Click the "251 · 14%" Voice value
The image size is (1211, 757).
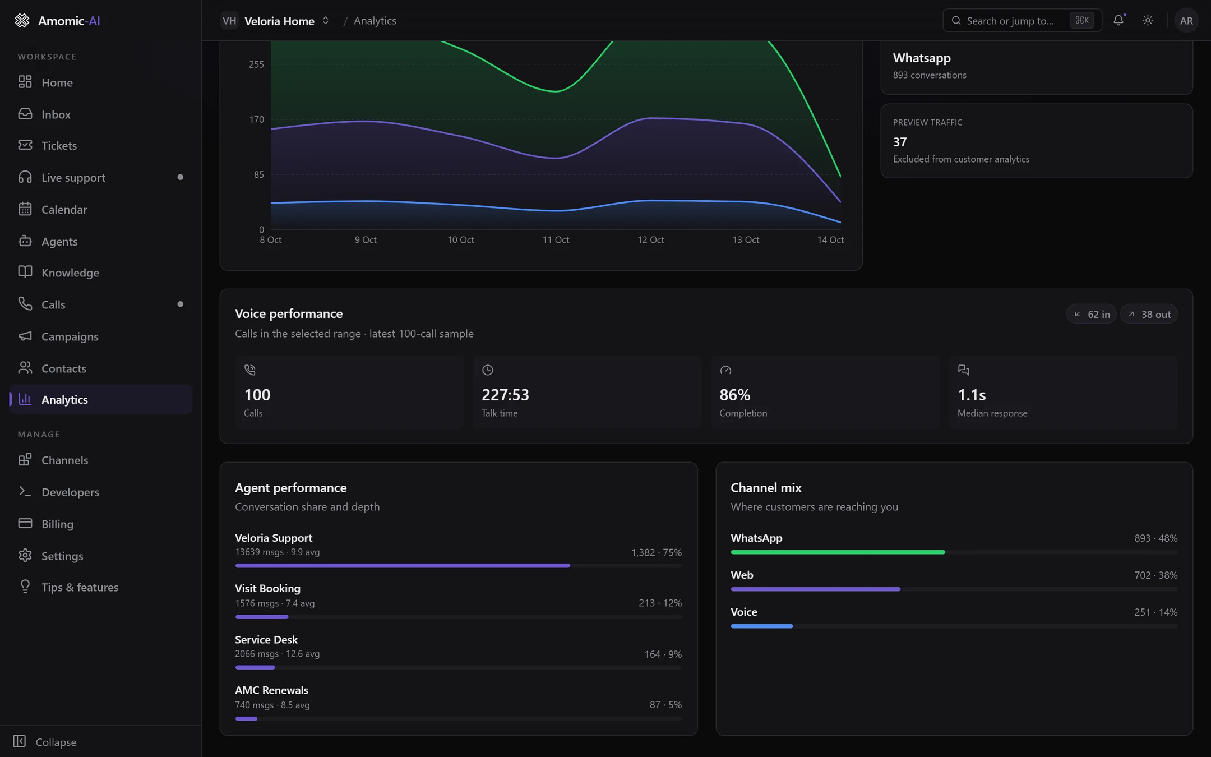[x=1155, y=612]
